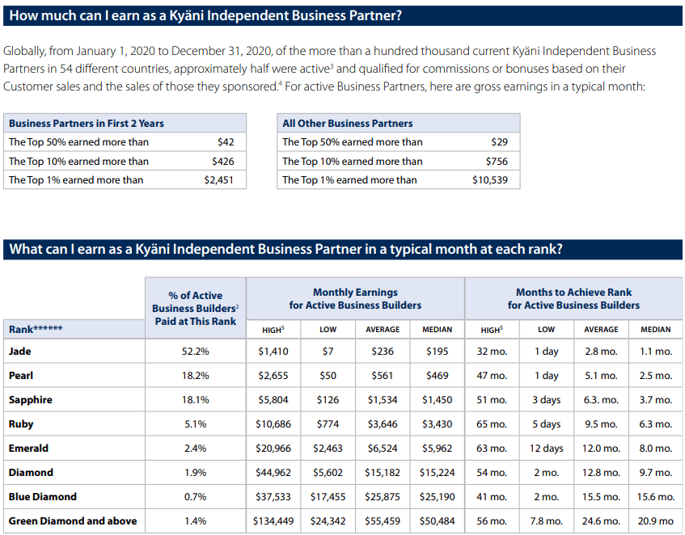The image size is (685, 535).
Task: Select the Sapphire rank row label
Action: coord(30,400)
